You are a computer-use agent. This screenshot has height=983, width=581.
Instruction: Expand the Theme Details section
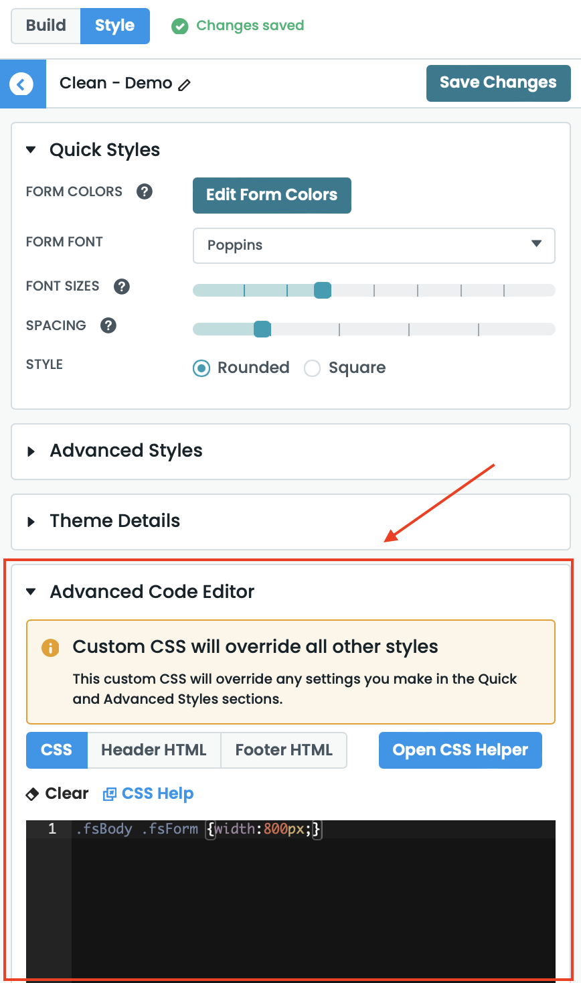pyautogui.click(x=114, y=521)
